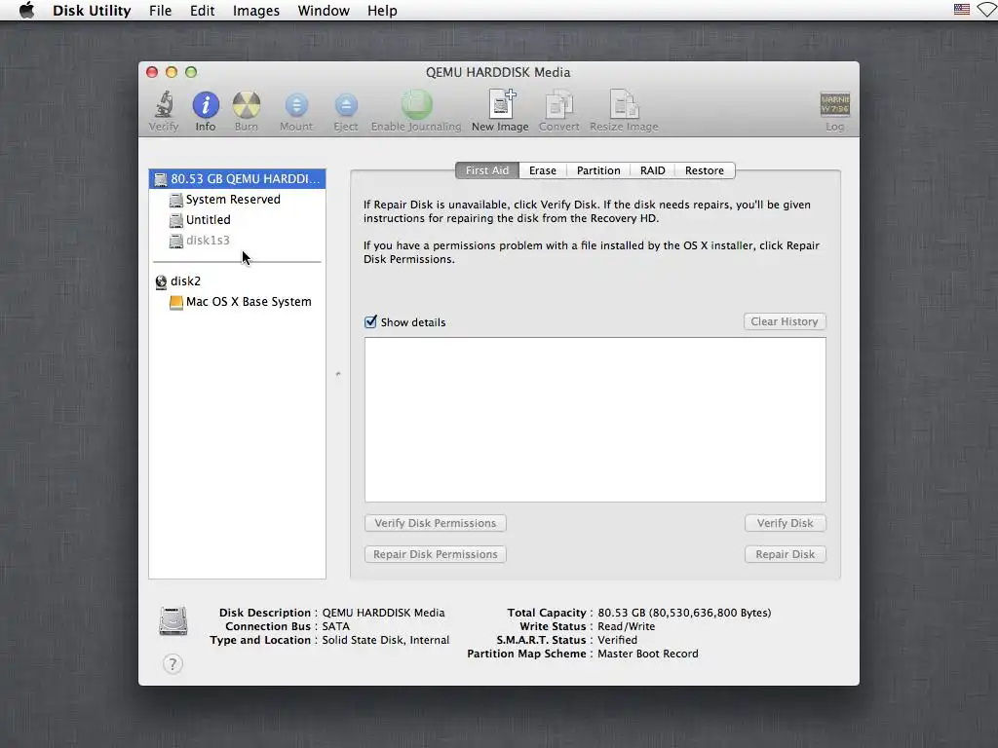The image size is (998, 748).
Task: Click the disk1s3 volume icon
Action: 176,242
